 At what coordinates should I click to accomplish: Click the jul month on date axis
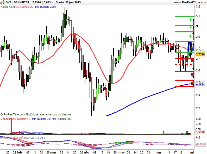(192, 152)
